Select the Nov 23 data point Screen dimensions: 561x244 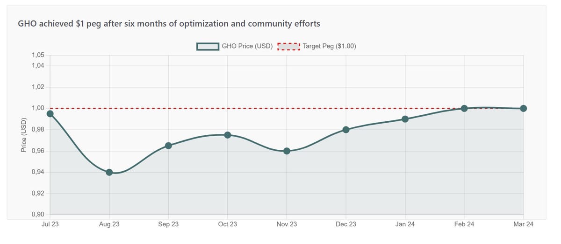287,151
